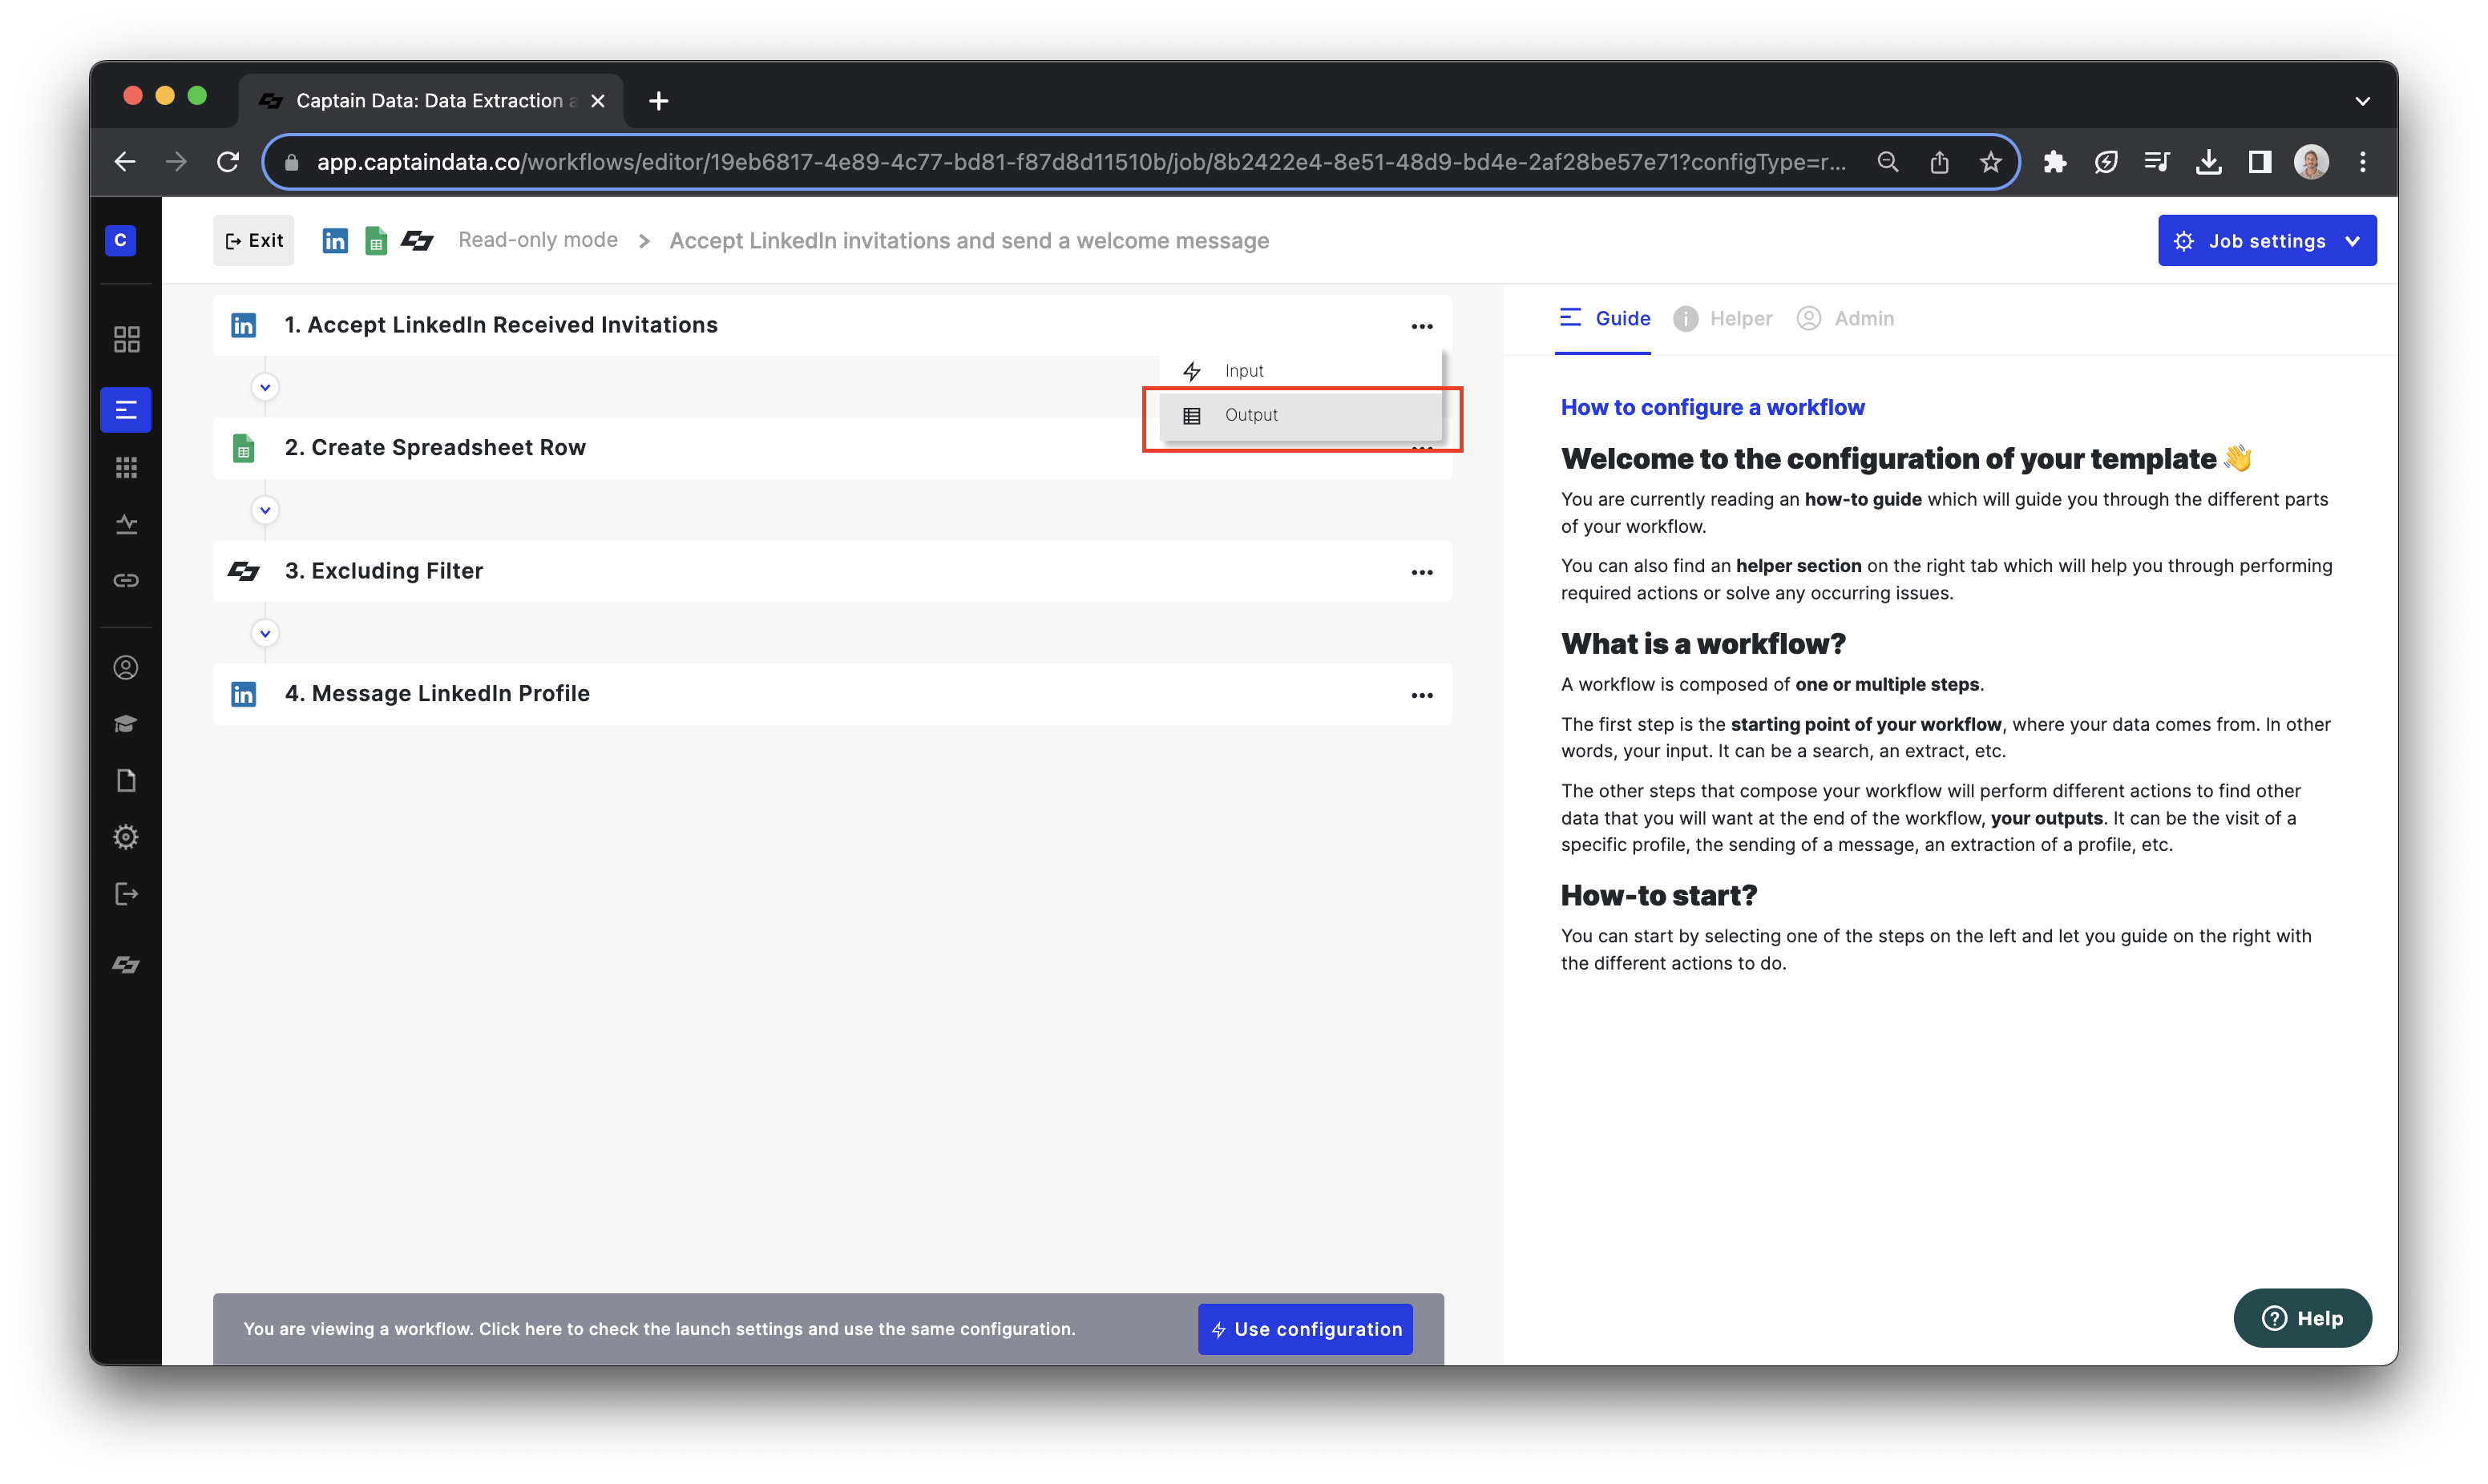Select step 2 Create Spreadsheet Row

click(x=832, y=448)
